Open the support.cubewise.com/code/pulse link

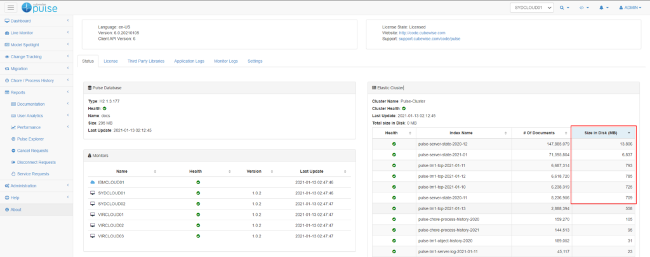click(x=429, y=39)
